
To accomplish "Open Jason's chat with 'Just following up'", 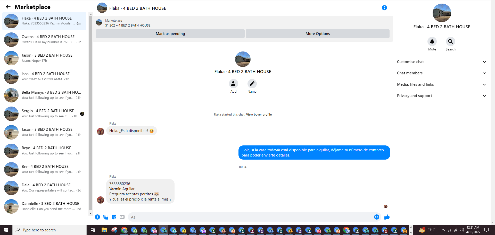I will click(x=44, y=132).
